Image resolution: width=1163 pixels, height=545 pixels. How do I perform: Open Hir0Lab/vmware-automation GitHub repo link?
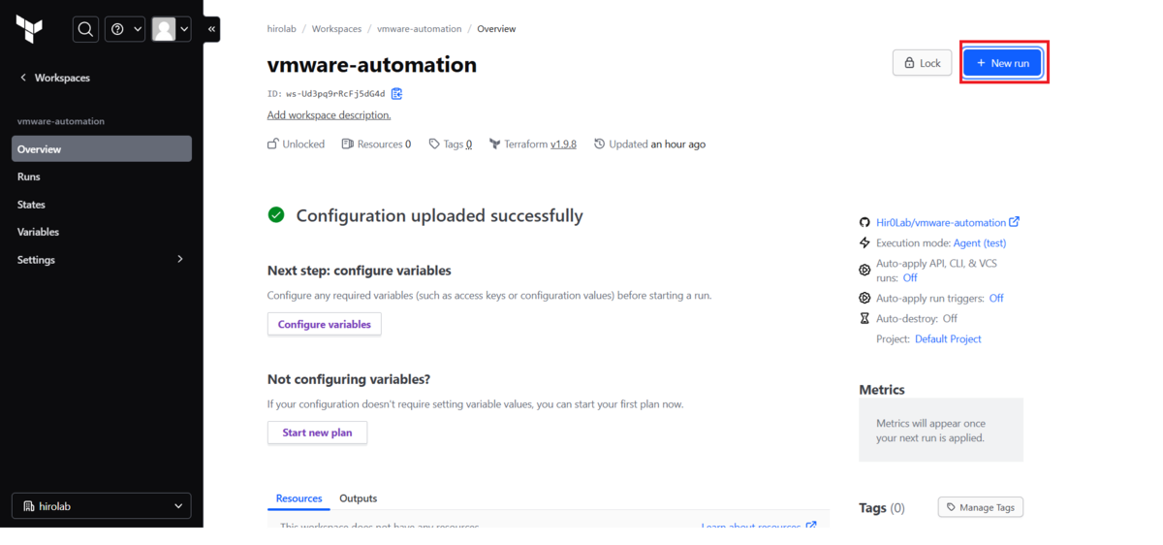click(948, 222)
